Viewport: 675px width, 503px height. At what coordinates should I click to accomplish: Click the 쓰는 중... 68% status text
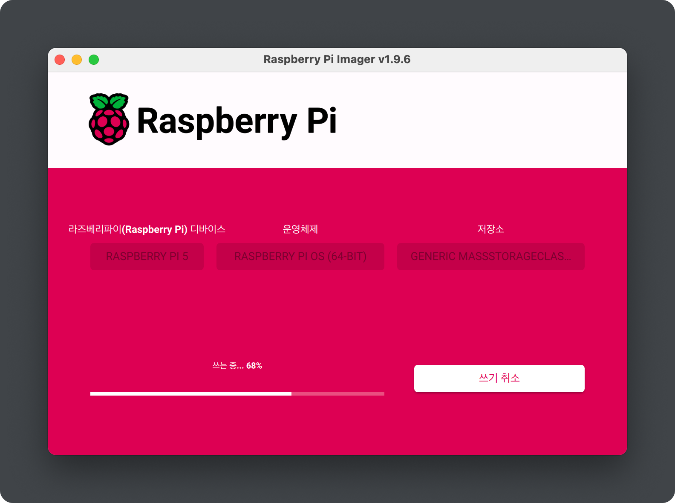pyautogui.click(x=237, y=366)
